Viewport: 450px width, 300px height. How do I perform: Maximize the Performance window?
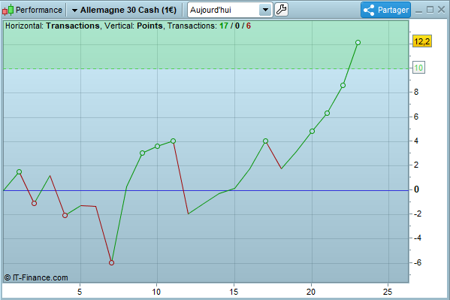(430, 10)
